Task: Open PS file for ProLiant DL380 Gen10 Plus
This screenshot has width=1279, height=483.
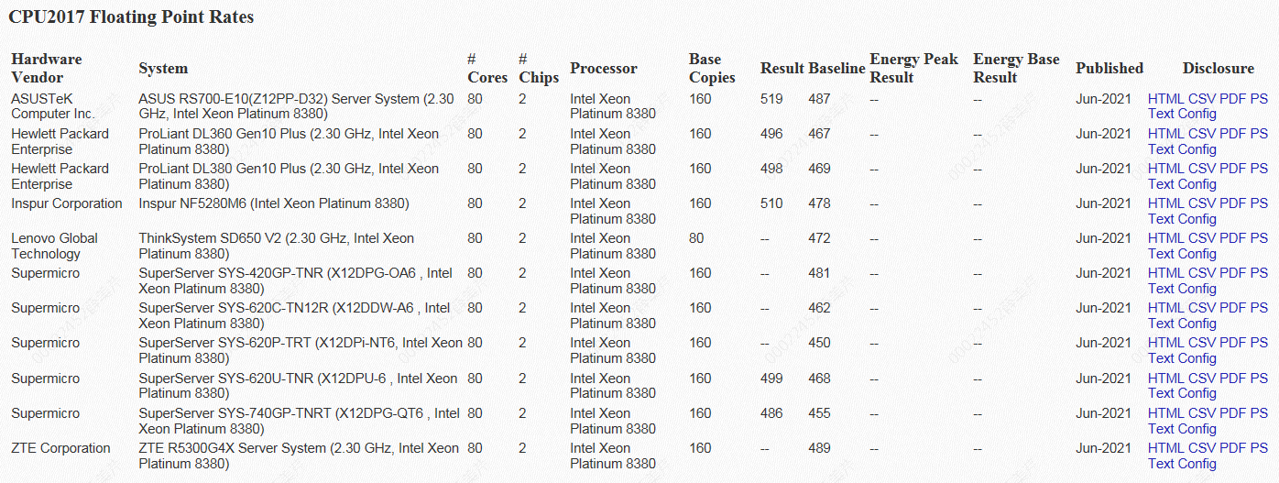Action: pos(1259,169)
